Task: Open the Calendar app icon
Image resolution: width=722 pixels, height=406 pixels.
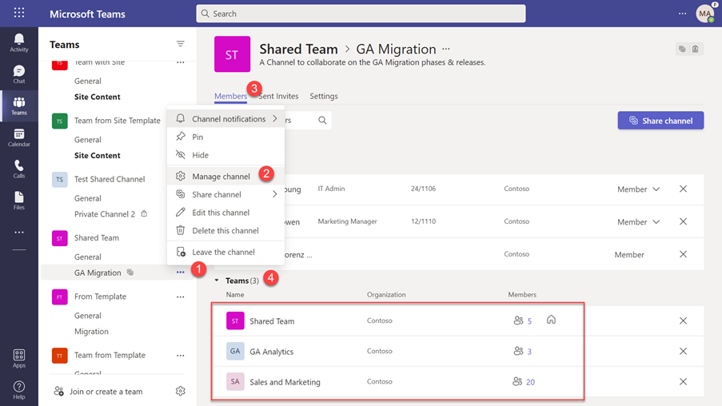Action: [19, 137]
